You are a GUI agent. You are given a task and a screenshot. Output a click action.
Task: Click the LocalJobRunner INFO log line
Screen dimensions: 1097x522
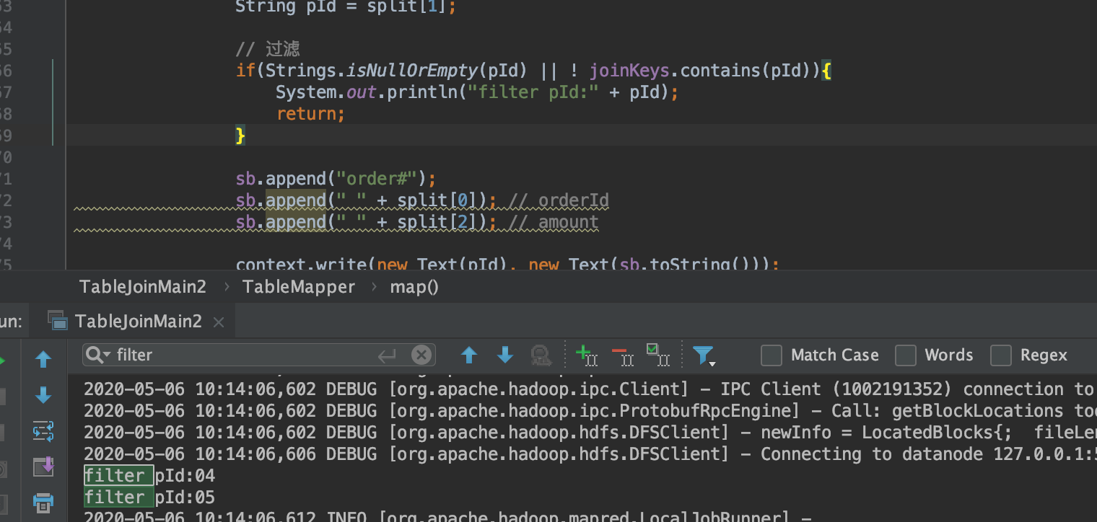(x=447, y=516)
